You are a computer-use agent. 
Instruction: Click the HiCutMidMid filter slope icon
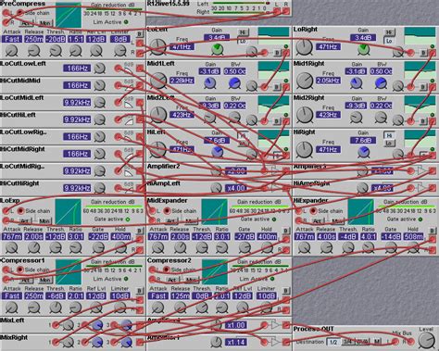tap(129, 88)
